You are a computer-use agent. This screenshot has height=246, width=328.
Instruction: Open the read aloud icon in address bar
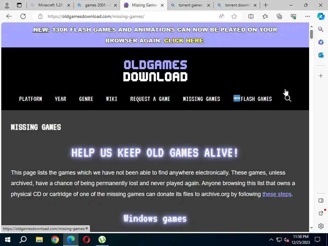coord(221,16)
